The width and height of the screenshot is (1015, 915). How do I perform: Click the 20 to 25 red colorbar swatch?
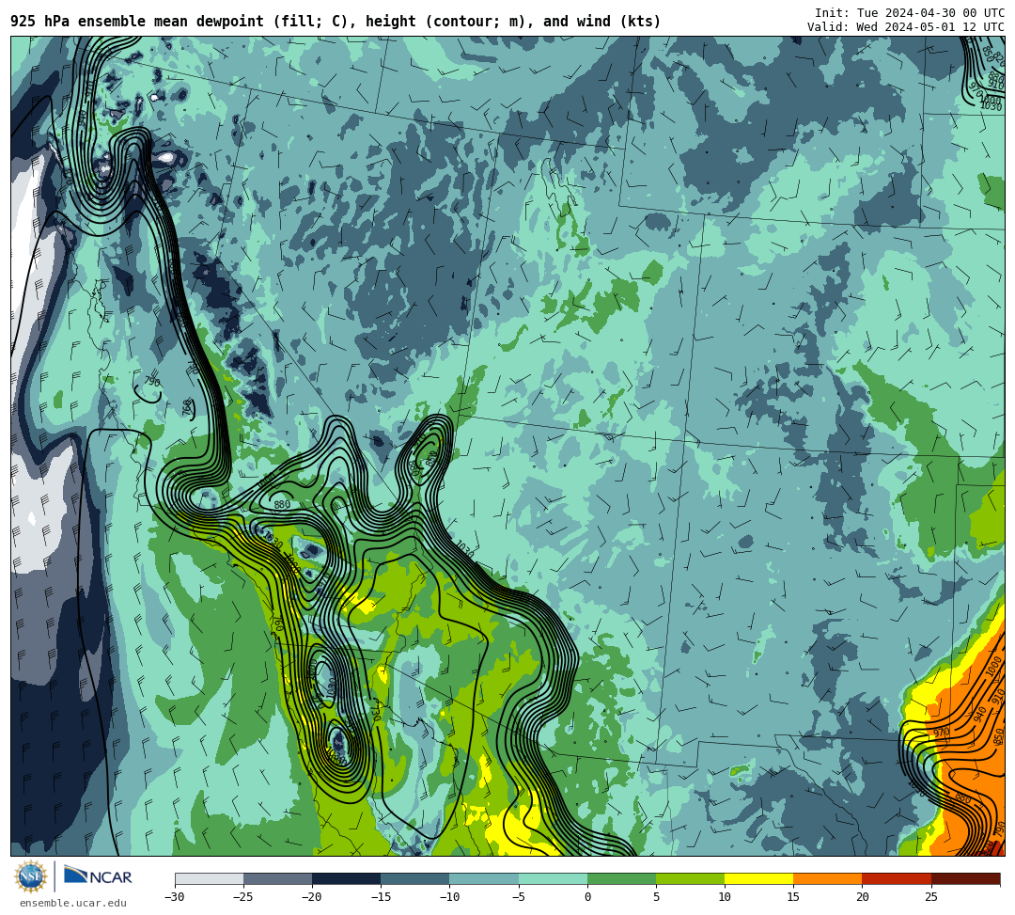(897, 878)
